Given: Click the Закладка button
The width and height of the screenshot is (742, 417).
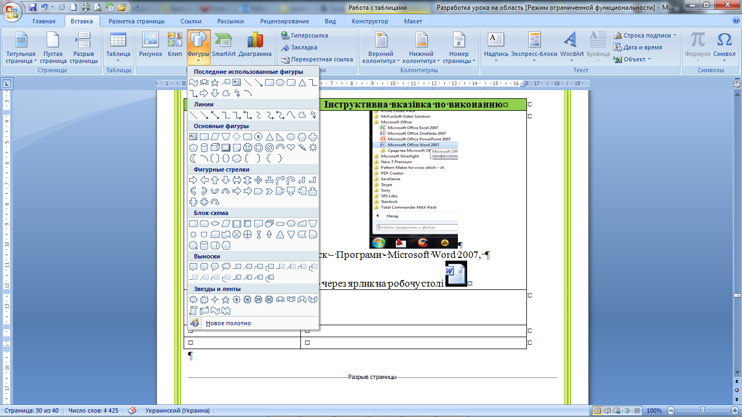Looking at the screenshot, I should coord(299,47).
